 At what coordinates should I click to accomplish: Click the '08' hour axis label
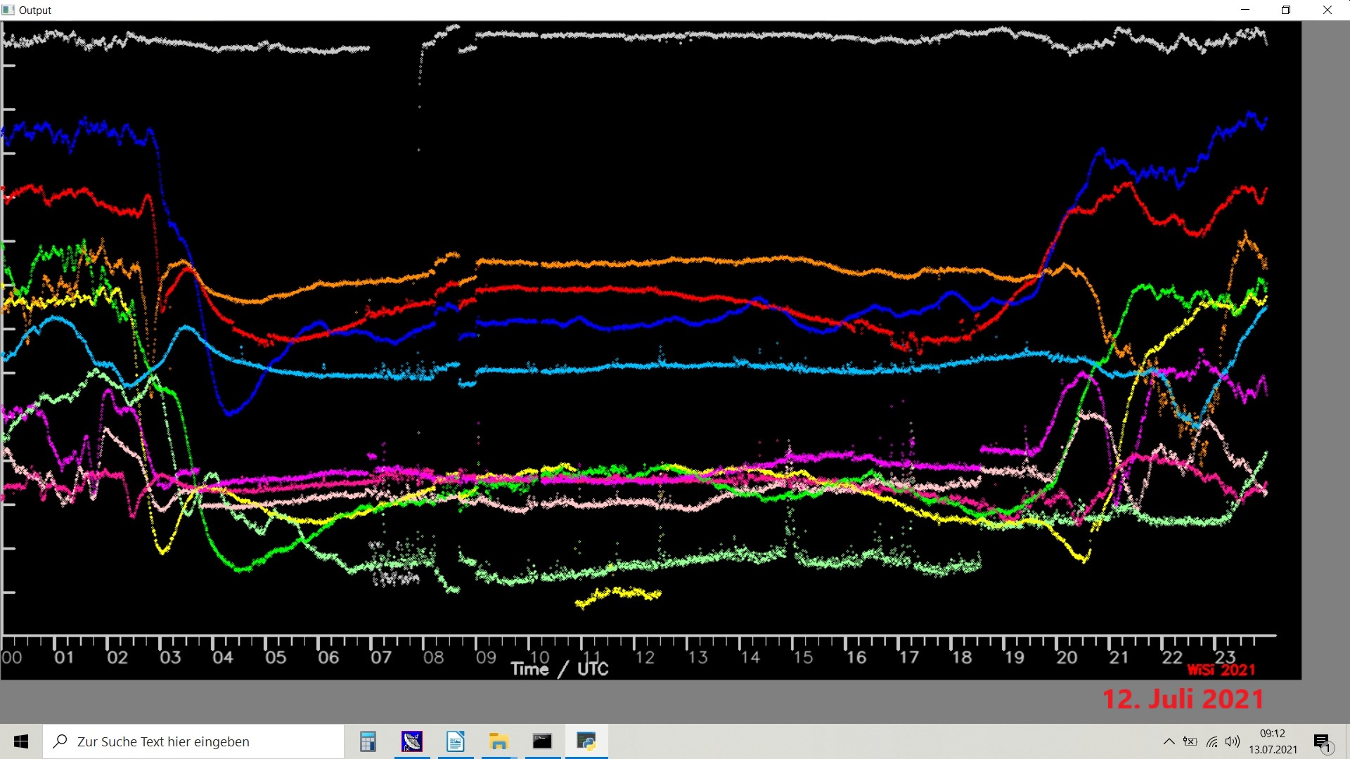tap(434, 658)
